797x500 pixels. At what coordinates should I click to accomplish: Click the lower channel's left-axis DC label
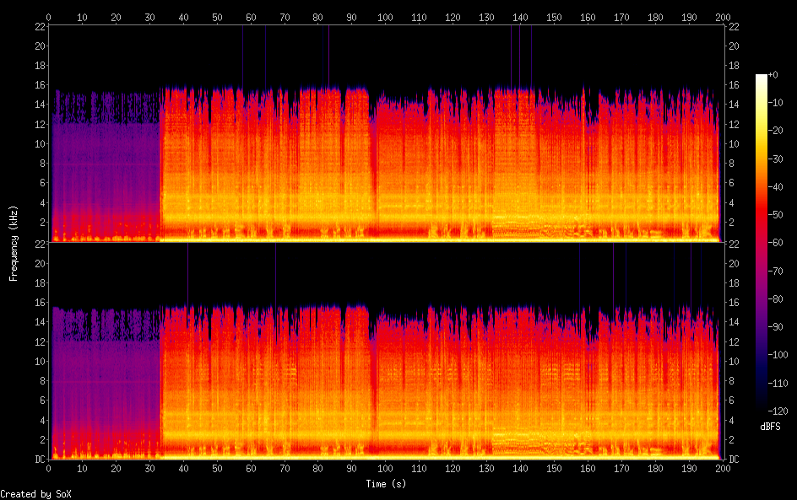point(39,460)
